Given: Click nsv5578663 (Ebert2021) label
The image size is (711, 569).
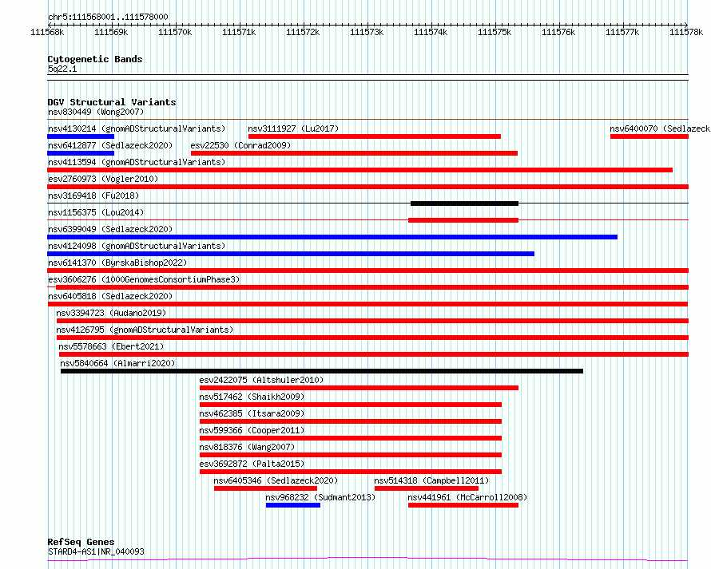Looking at the screenshot, I should coord(111,346).
